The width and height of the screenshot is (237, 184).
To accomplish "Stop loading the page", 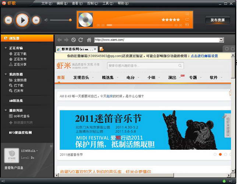I will [x=74, y=40].
